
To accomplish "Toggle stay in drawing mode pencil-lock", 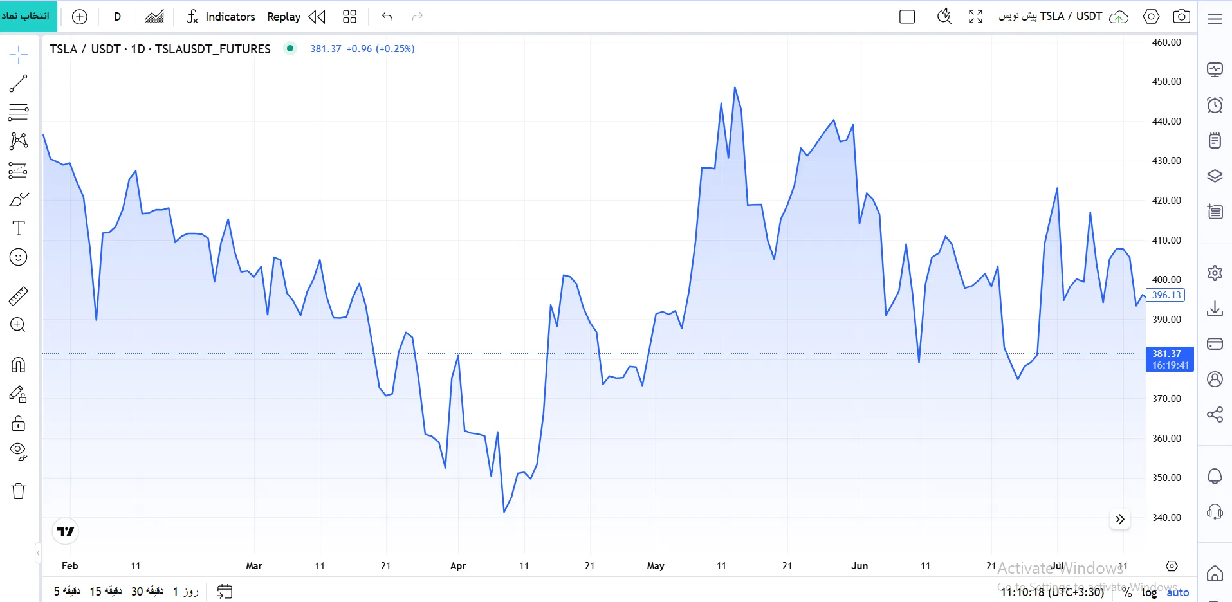I will point(19,394).
